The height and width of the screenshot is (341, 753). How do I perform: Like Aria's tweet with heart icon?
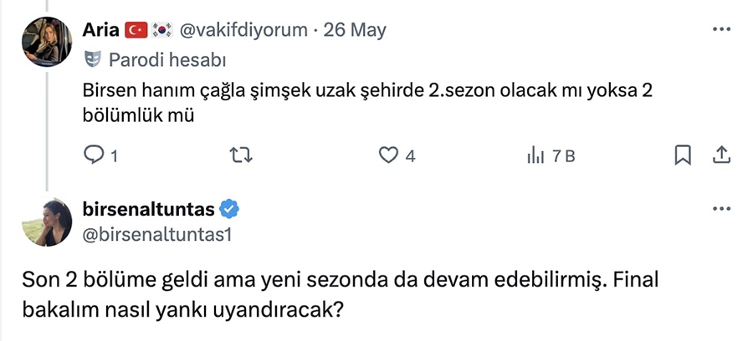[x=387, y=155]
